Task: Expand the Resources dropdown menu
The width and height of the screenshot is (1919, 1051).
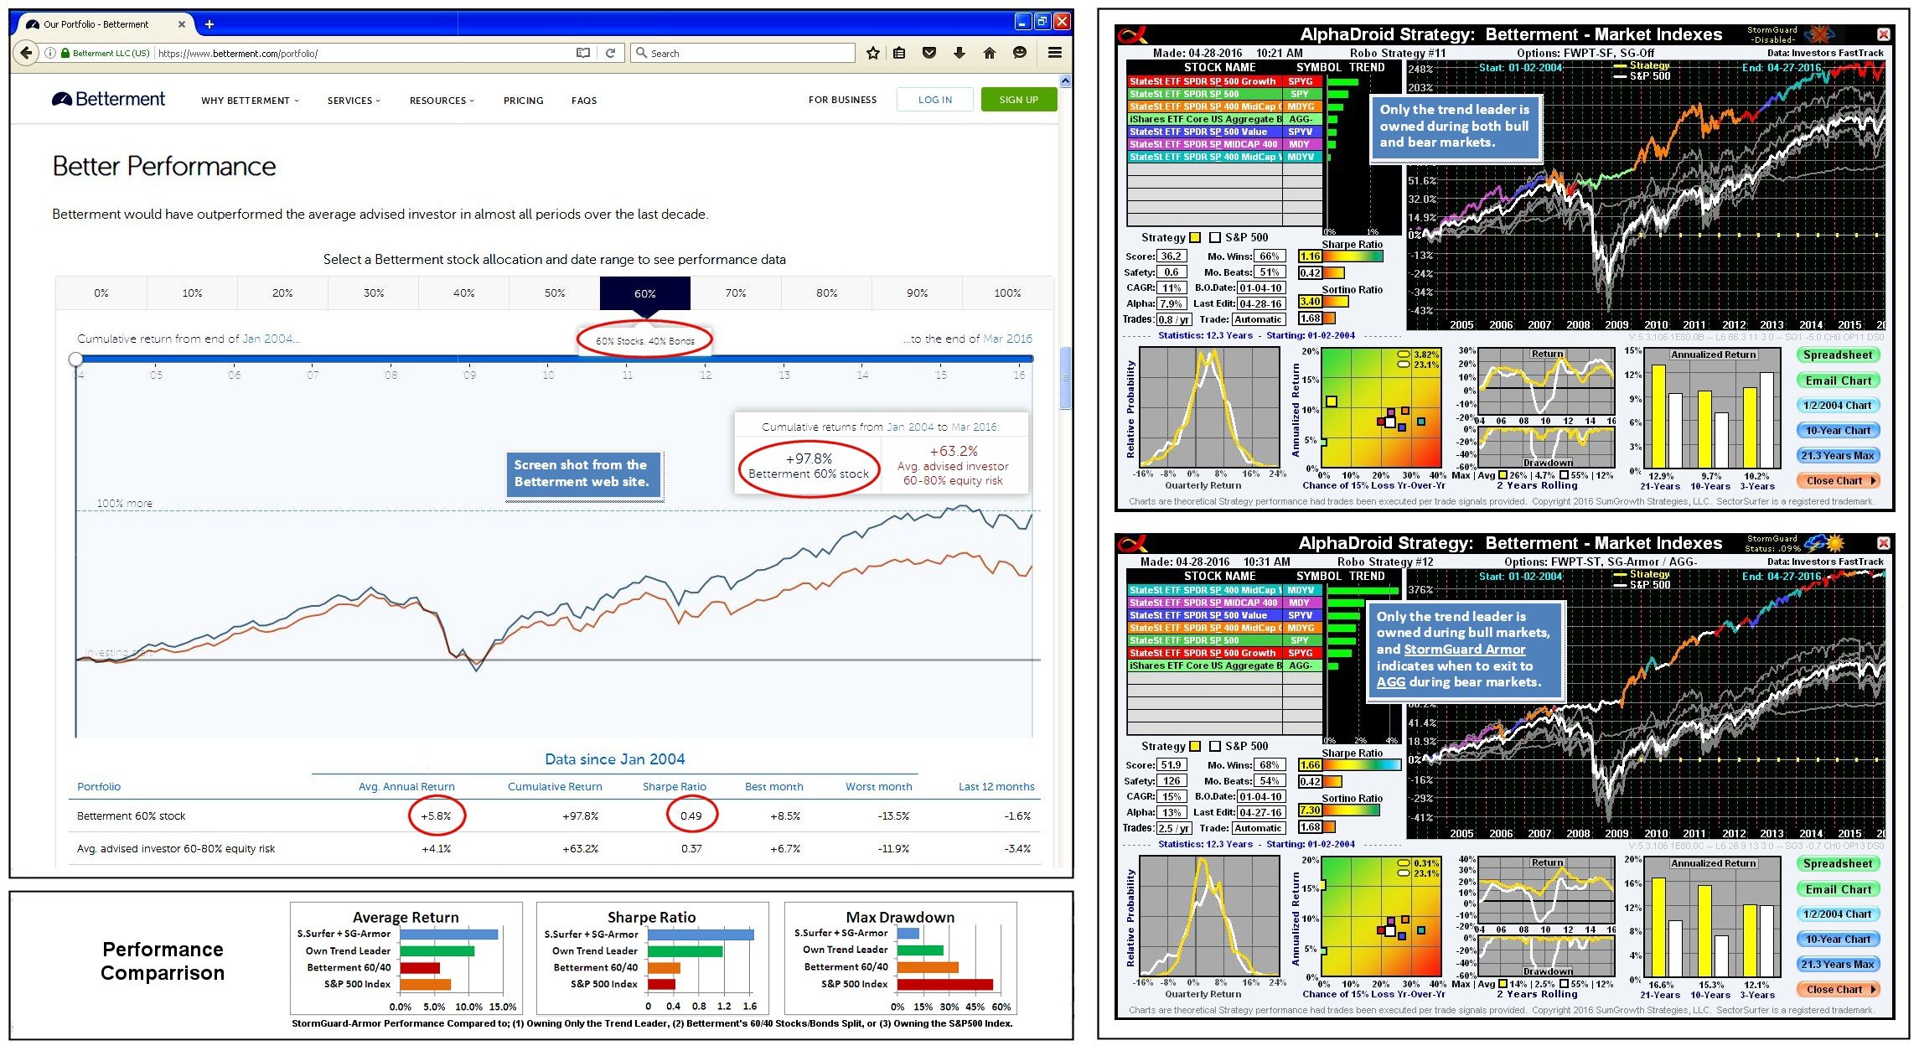Action: 441,101
